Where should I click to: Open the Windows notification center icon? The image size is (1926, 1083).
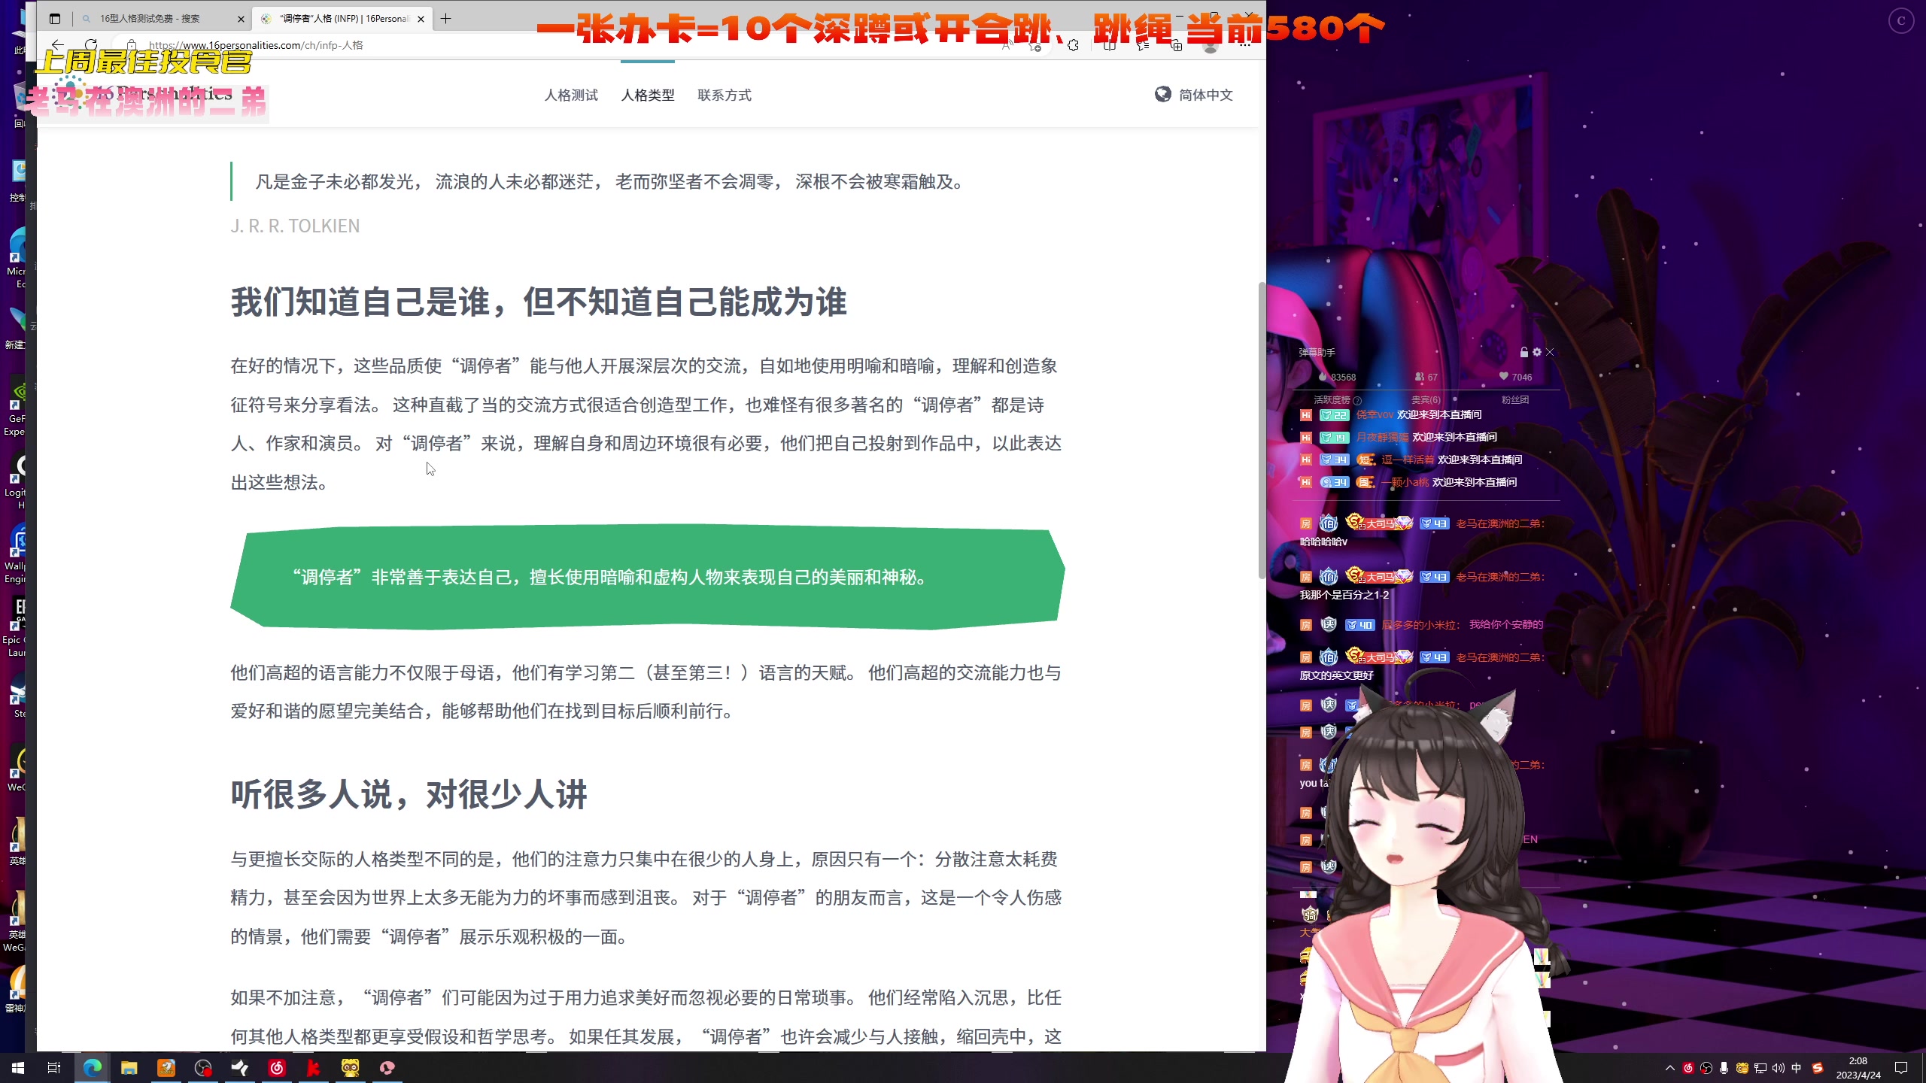click(1901, 1068)
